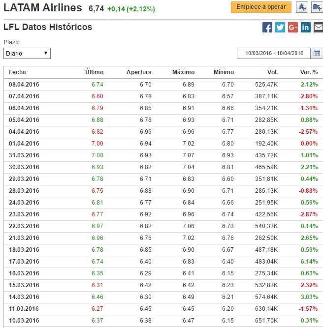Sort by the Fecha column header
This screenshot has width=323, height=328.
pyautogui.click(x=17, y=72)
